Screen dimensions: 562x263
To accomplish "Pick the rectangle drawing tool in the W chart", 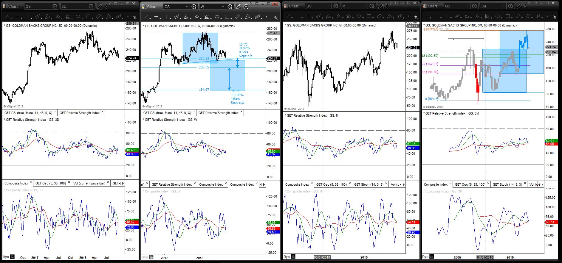I will [227, 17].
